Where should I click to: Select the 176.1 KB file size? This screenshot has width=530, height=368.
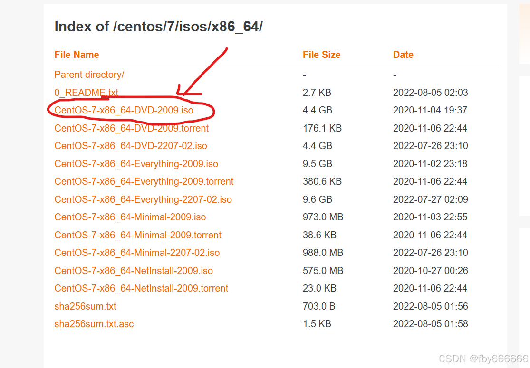322,128
